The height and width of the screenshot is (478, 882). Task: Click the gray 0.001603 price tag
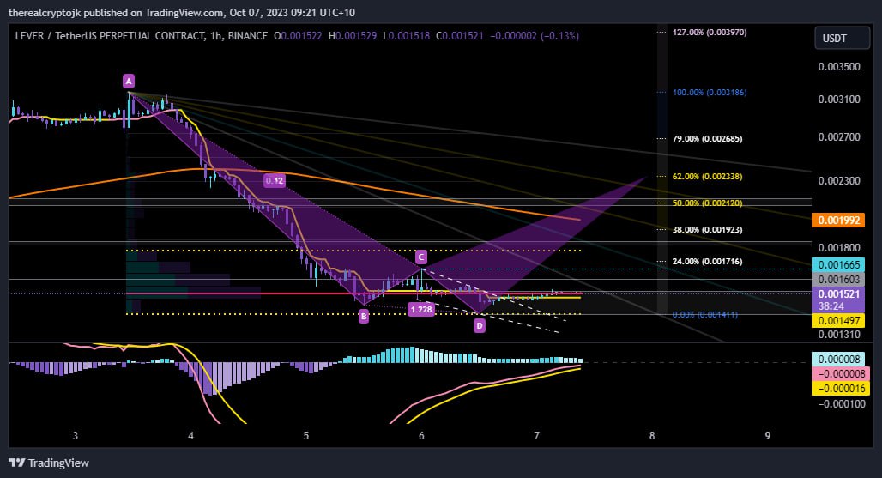pos(838,280)
